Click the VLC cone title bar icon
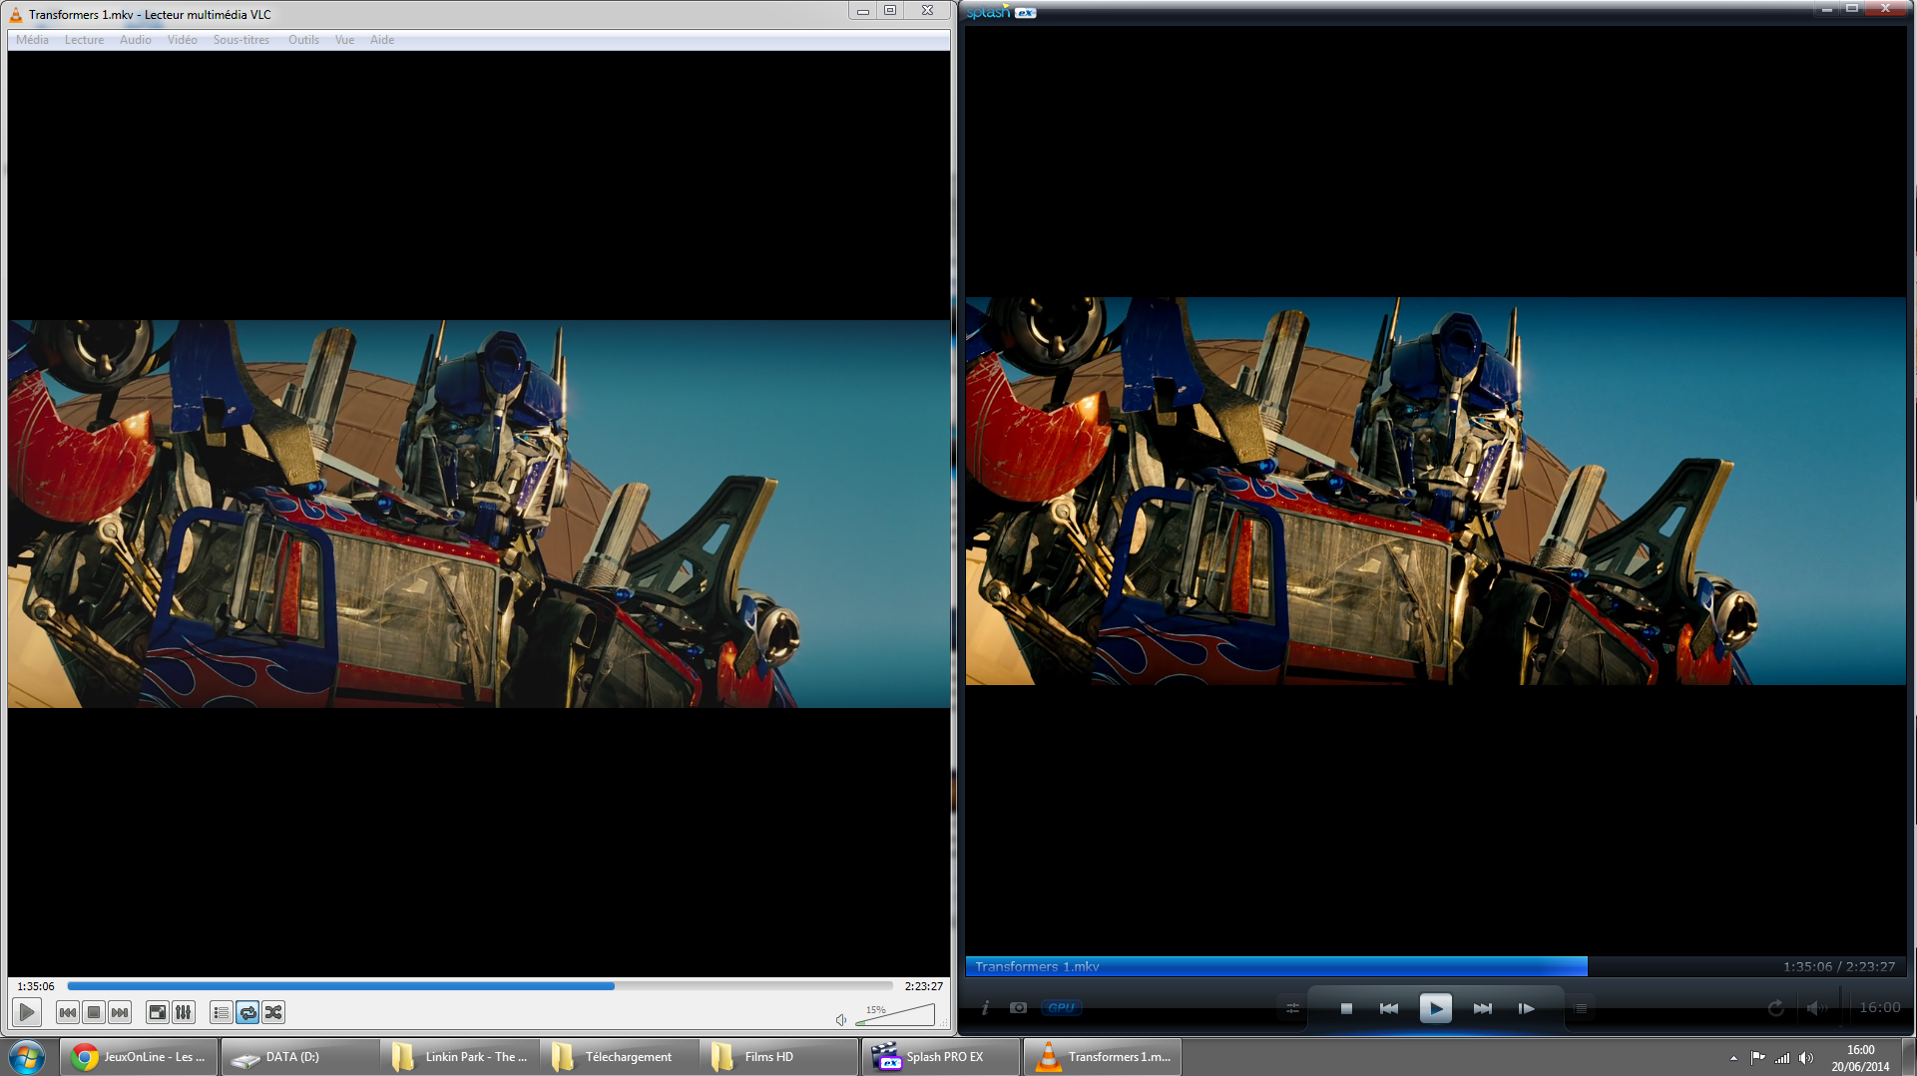This screenshot has width=1917, height=1076. (x=16, y=14)
